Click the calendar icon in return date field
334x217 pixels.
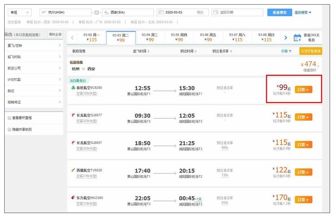[216, 13]
